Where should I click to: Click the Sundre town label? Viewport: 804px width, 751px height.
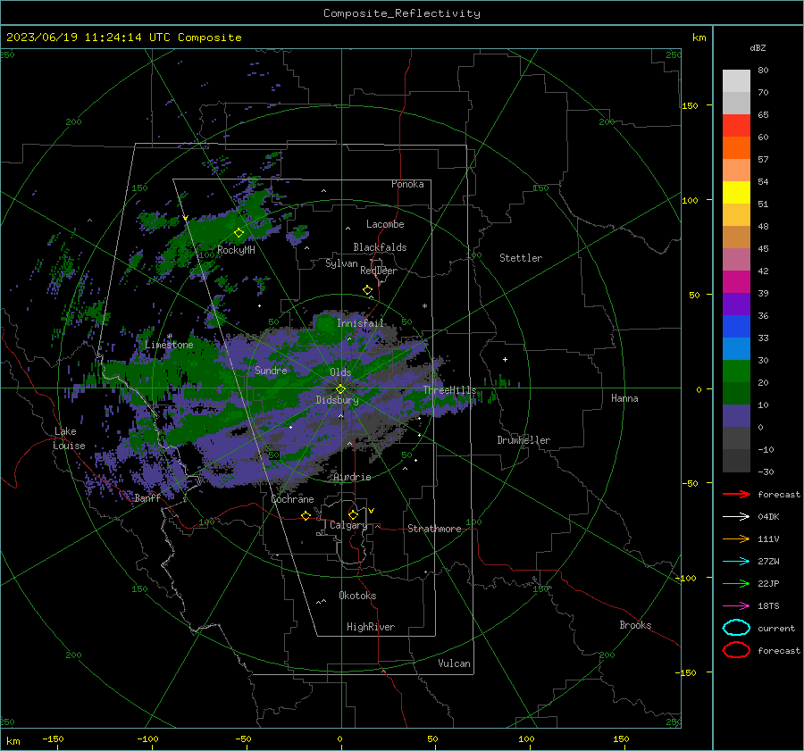271,370
